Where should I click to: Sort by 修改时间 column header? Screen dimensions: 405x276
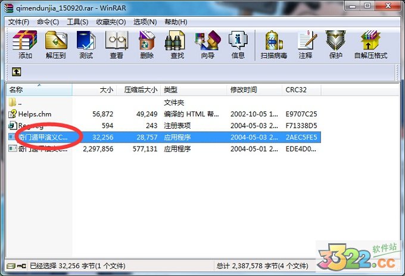coord(254,89)
